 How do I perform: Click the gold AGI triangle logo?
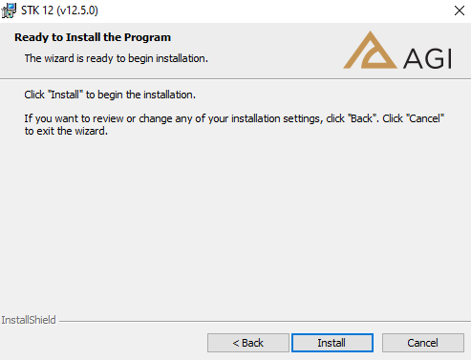pos(370,50)
